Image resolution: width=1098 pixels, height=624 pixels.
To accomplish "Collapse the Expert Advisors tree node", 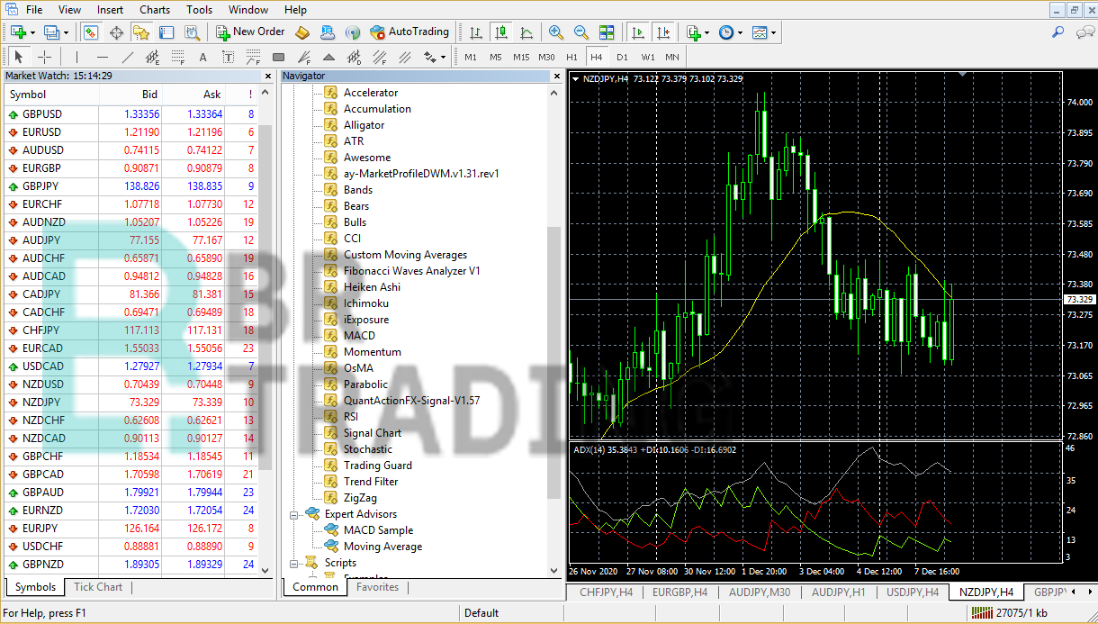I will pos(294,514).
